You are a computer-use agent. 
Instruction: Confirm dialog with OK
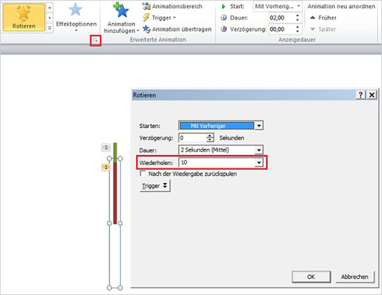tap(311, 277)
